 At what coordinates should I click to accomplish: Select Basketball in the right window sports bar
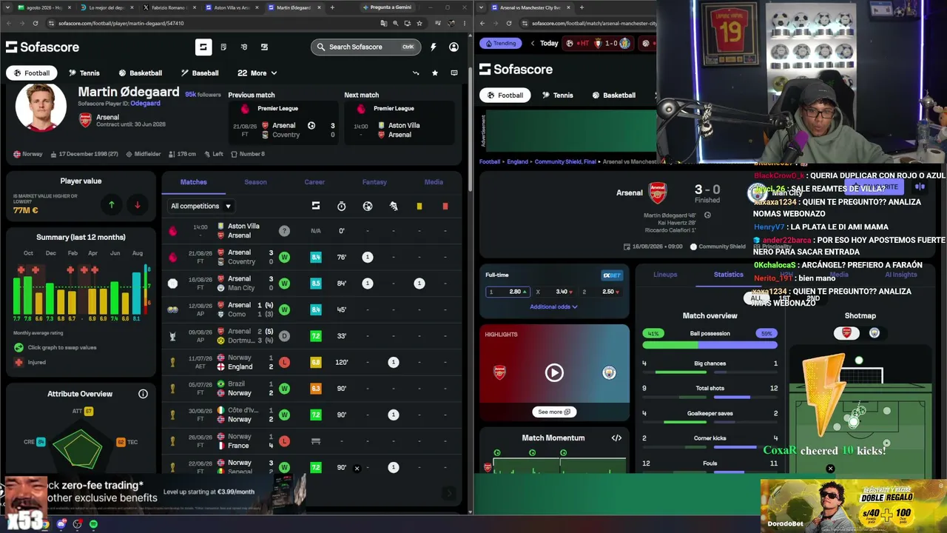pyautogui.click(x=613, y=95)
